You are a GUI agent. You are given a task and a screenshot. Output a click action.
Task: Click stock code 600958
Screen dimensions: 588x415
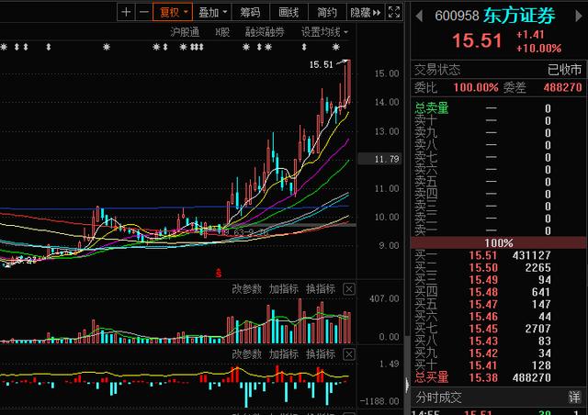457,17
